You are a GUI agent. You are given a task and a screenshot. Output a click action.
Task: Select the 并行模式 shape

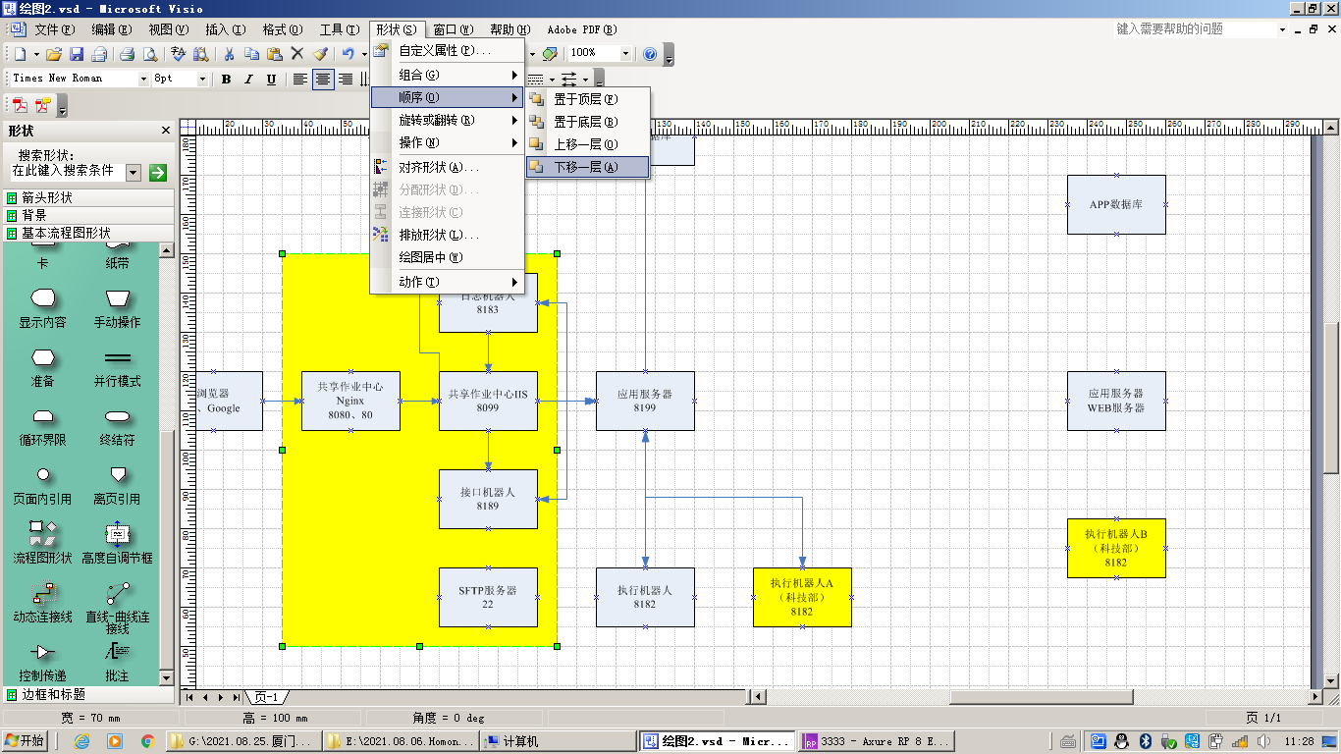pos(118,366)
